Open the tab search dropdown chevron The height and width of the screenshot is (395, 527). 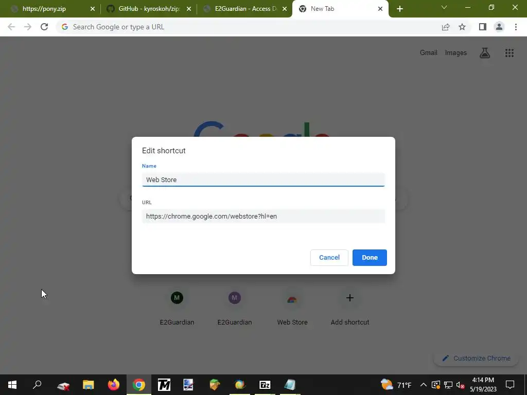point(444,7)
